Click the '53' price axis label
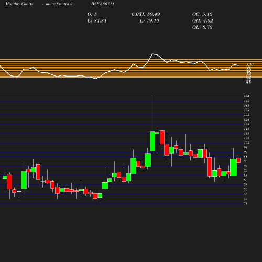 246,189
